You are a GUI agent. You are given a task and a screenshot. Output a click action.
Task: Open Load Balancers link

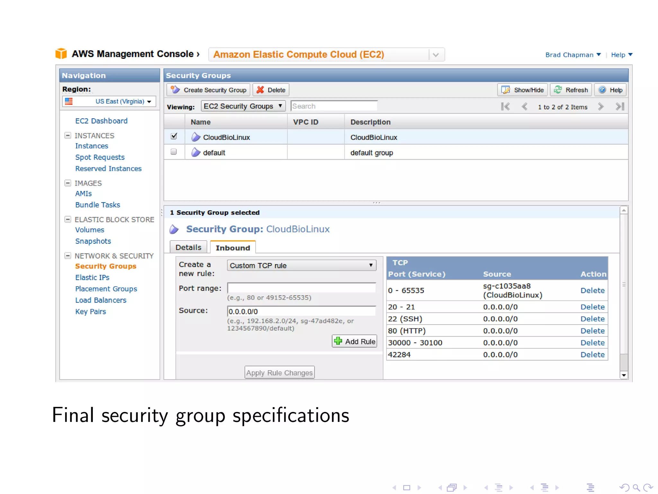pyautogui.click(x=101, y=300)
